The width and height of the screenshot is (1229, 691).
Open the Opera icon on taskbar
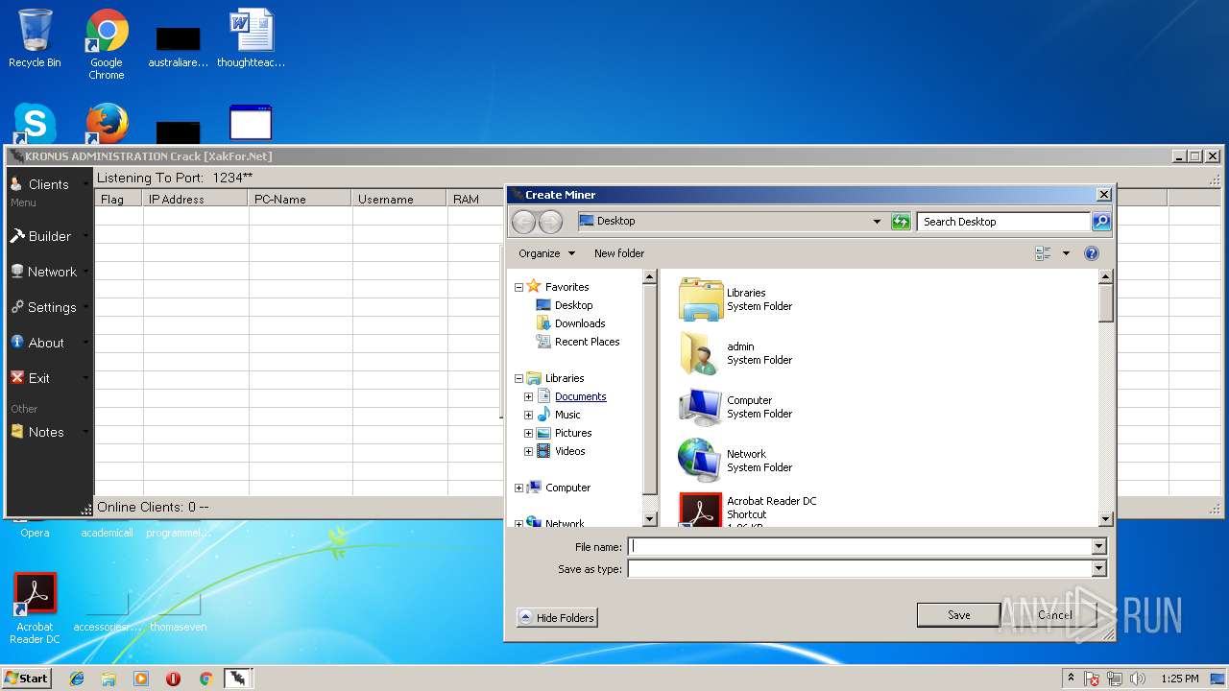pos(173,679)
